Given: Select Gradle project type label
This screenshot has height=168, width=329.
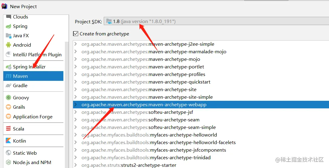Looking at the screenshot, I should (x=20, y=85).
